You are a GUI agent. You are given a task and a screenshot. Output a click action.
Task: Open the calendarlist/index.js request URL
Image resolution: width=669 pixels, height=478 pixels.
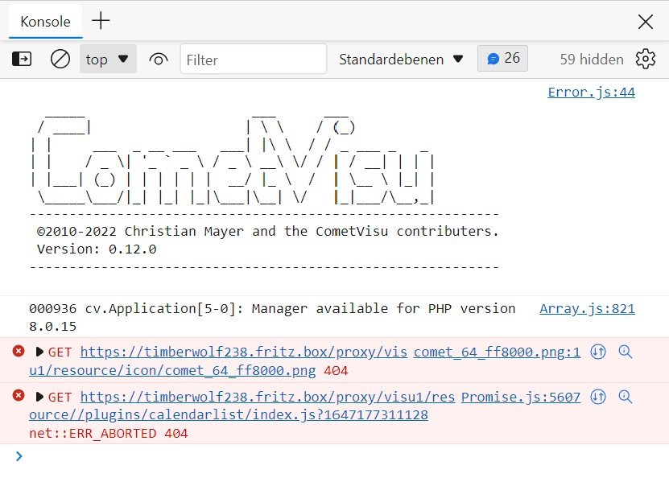coord(242,406)
